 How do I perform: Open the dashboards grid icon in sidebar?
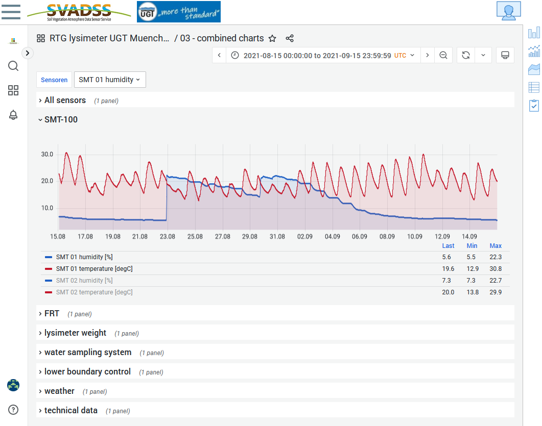tap(13, 90)
